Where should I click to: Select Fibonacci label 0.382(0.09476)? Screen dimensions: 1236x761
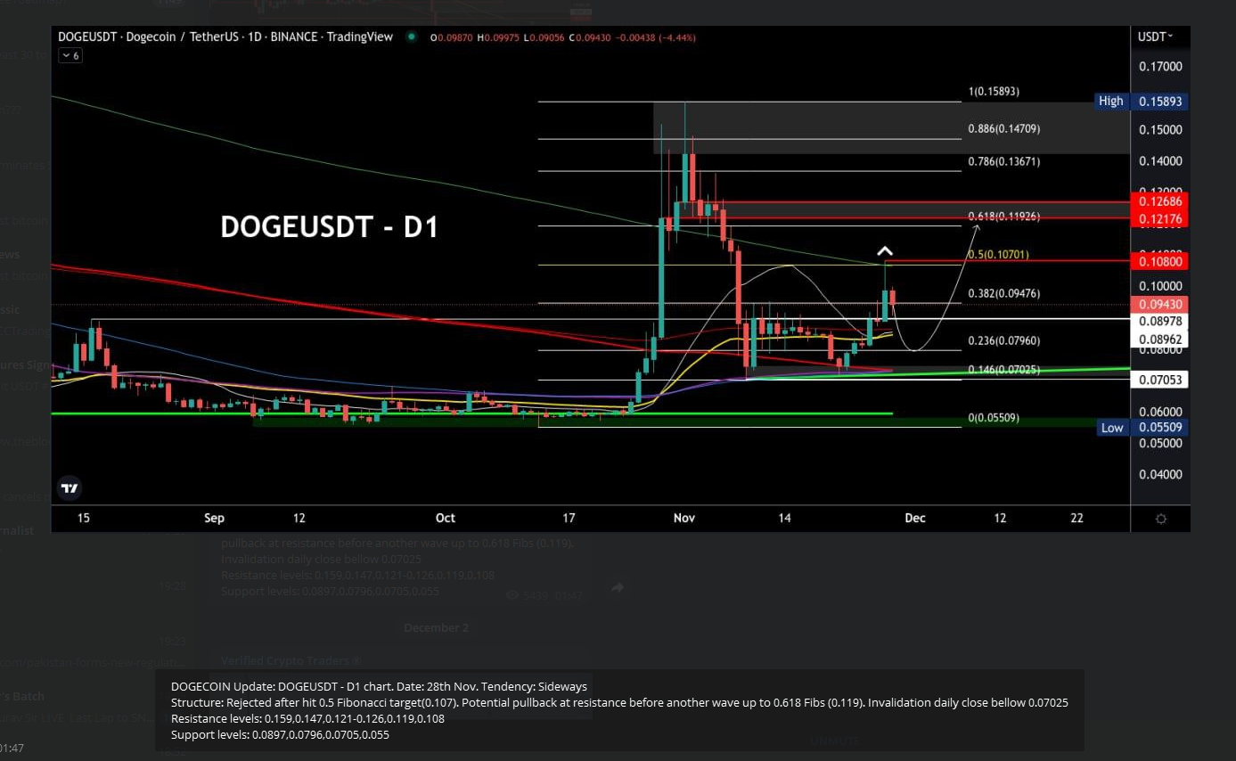(x=1003, y=293)
